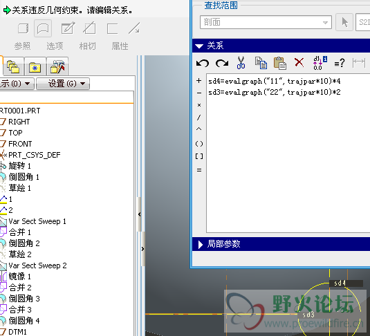
Task: Toggle the surface sweep option icon
Action: [43, 29]
